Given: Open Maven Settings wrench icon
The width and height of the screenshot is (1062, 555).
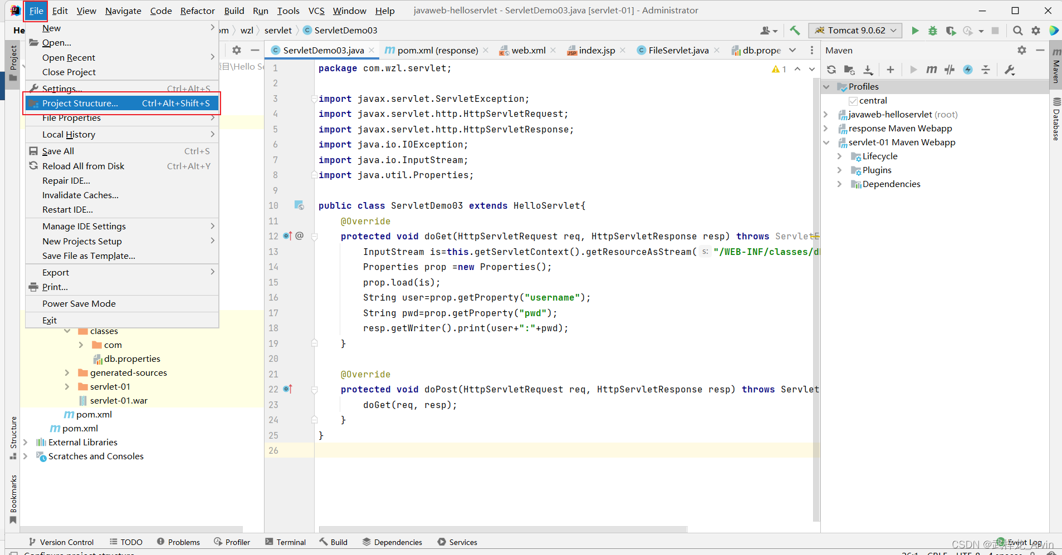Looking at the screenshot, I should pyautogui.click(x=1010, y=70).
